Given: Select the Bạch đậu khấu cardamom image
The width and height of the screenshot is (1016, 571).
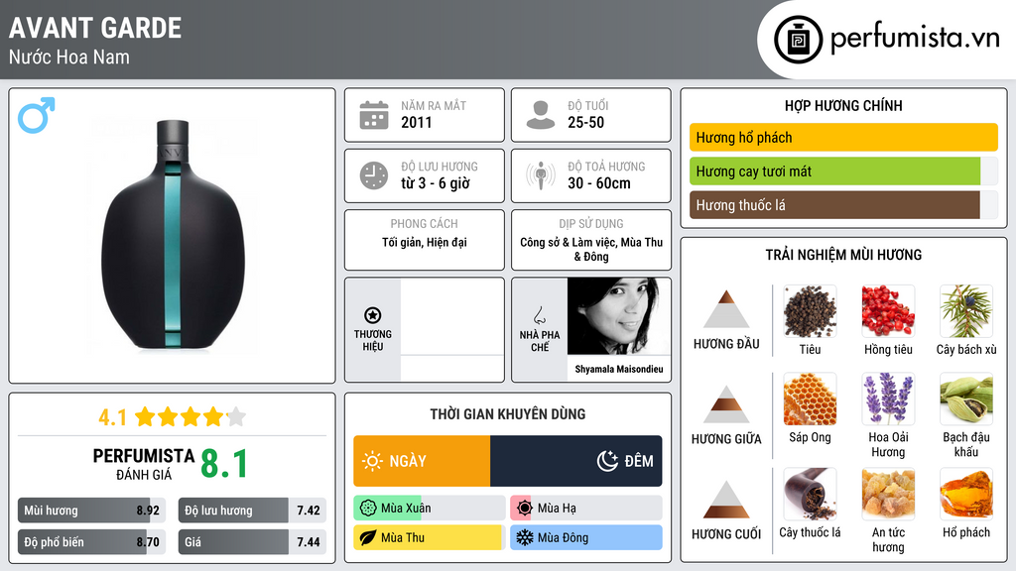Looking at the screenshot, I should [966, 399].
